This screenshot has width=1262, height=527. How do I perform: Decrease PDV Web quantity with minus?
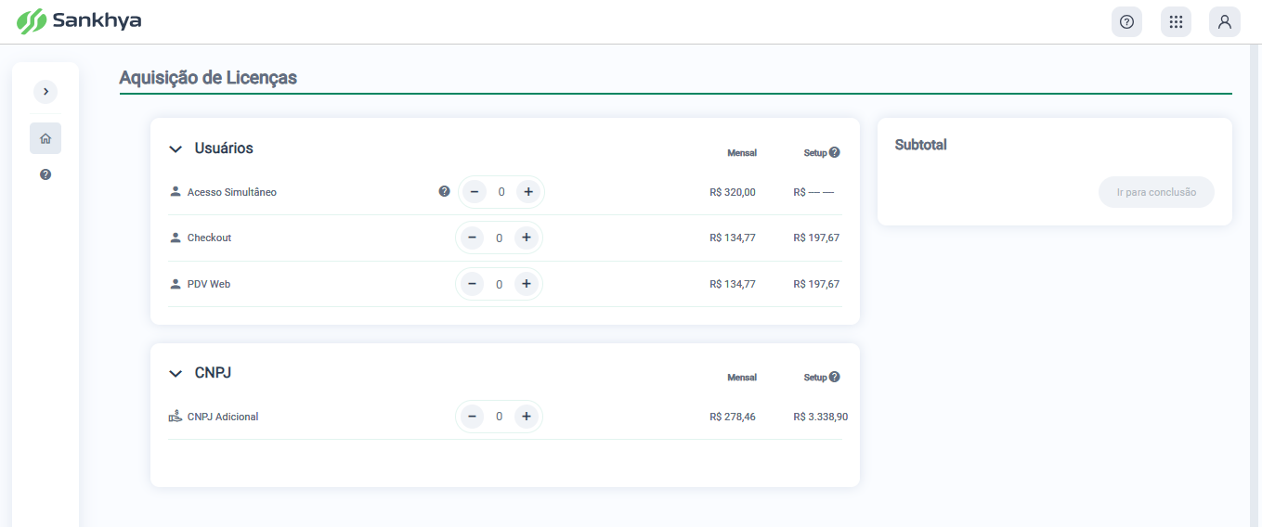pos(472,284)
